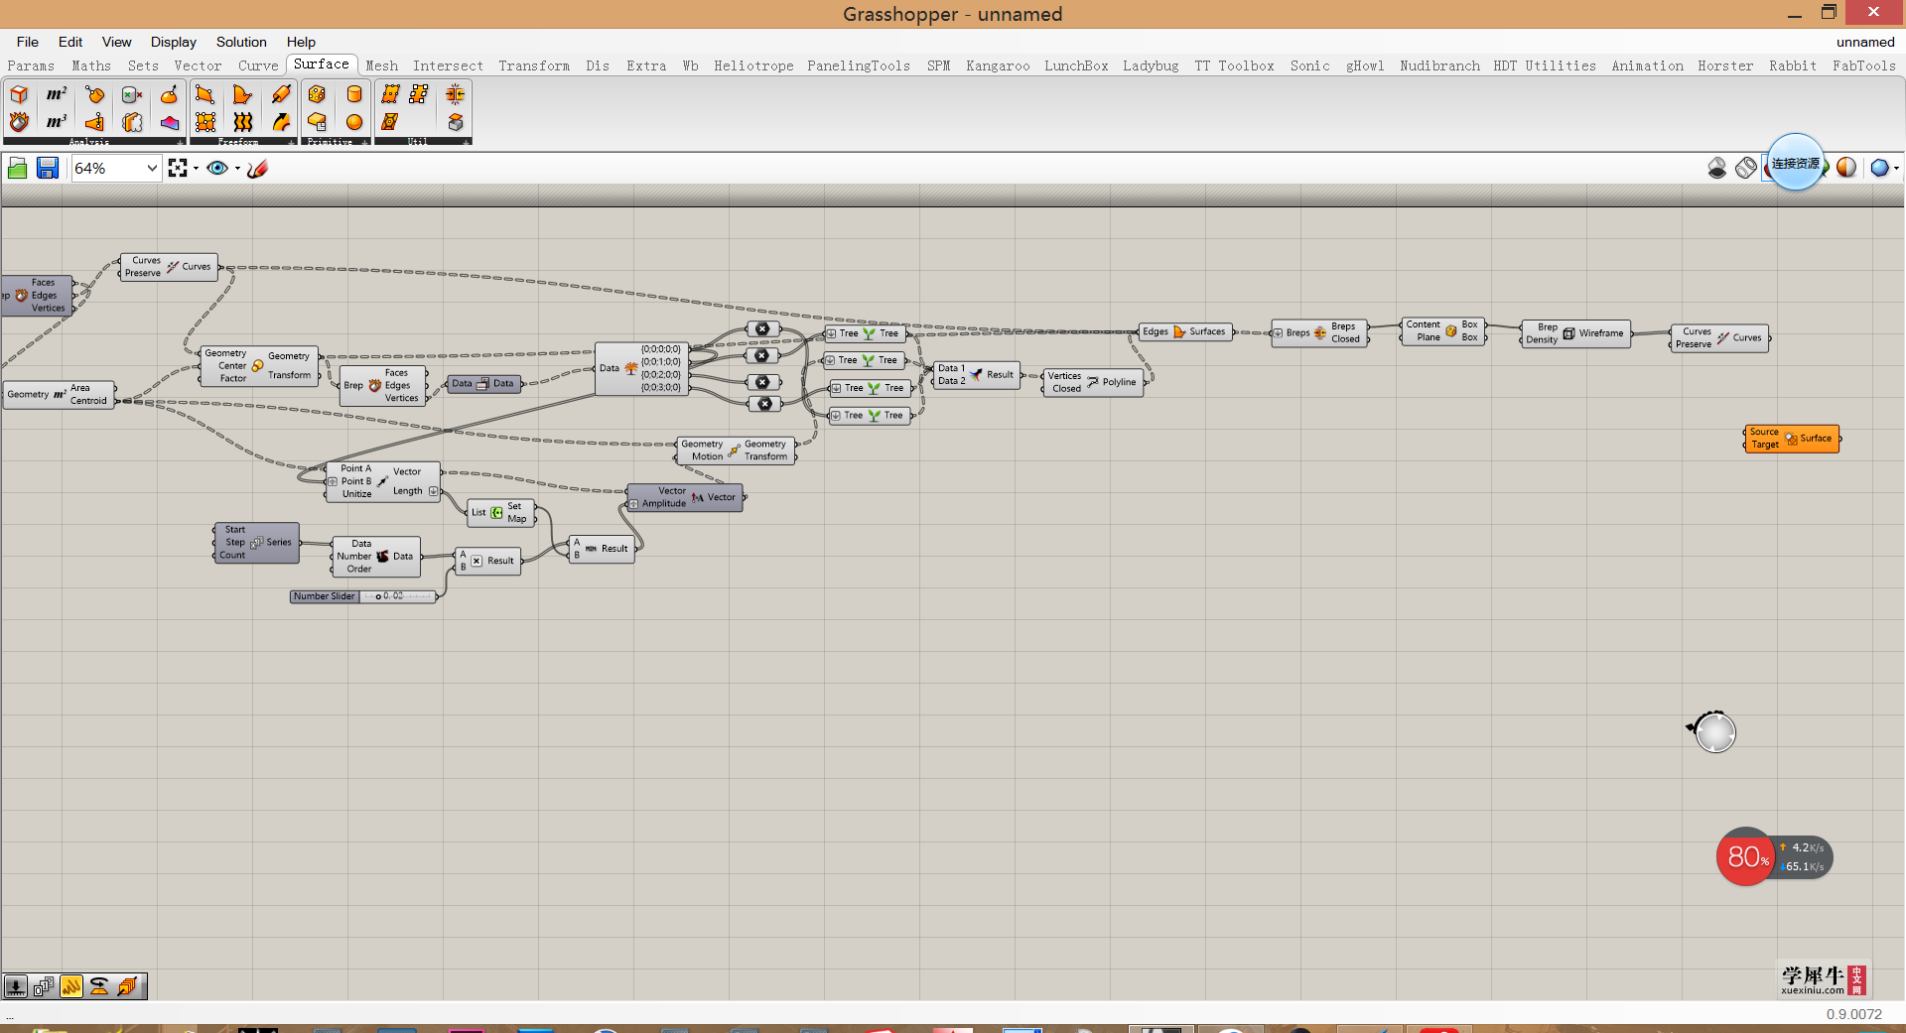Open the Display menu
Viewport: 1906px width, 1033px height.
click(174, 42)
